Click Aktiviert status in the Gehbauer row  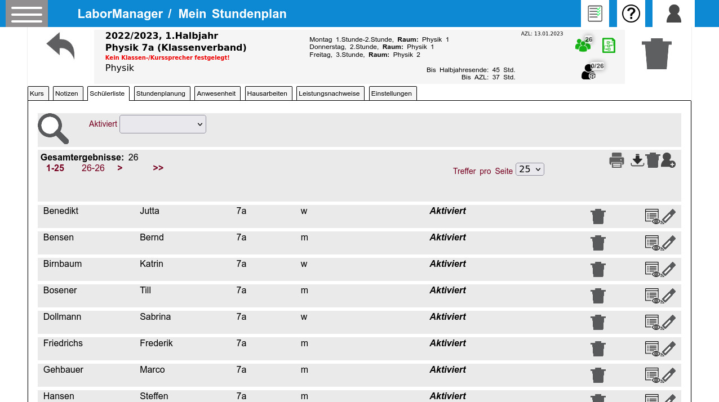[x=448, y=369]
